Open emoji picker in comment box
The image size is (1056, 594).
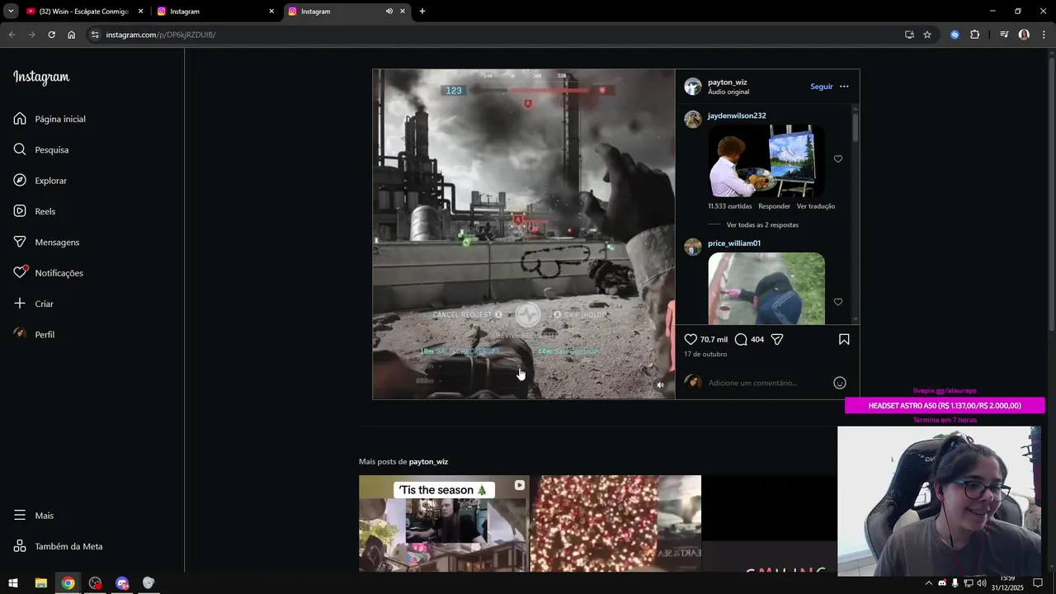coord(840,383)
